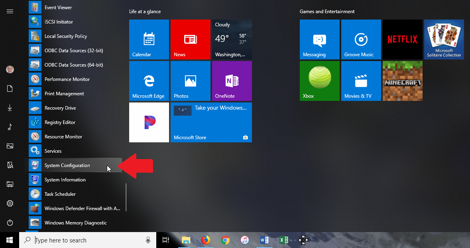This screenshot has width=470, height=248.
Task: Click the app list scrollbar
Action: point(126,197)
